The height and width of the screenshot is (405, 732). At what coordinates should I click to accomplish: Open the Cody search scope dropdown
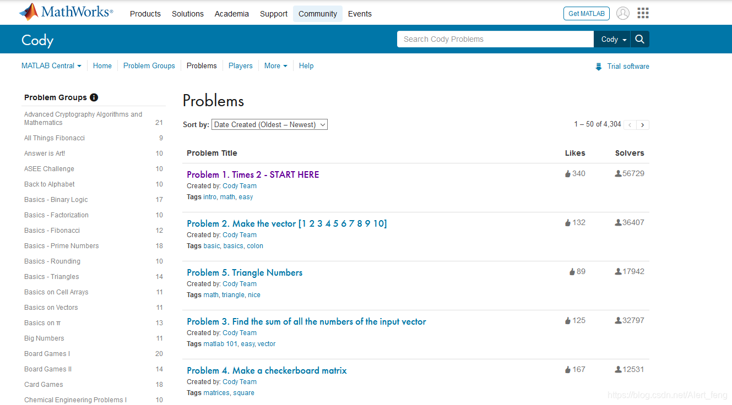coord(612,39)
